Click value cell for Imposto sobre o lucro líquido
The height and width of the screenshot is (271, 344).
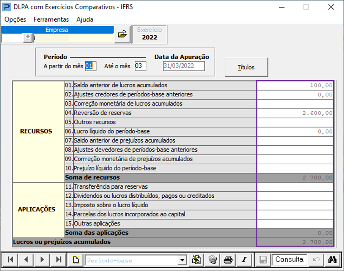[295, 205]
